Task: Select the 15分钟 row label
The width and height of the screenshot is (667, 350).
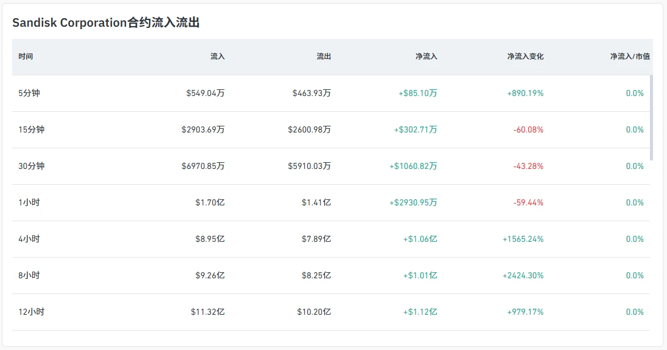Action: click(32, 129)
